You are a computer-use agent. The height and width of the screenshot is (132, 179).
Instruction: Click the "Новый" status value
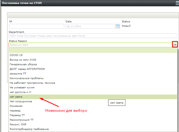click(126, 26)
